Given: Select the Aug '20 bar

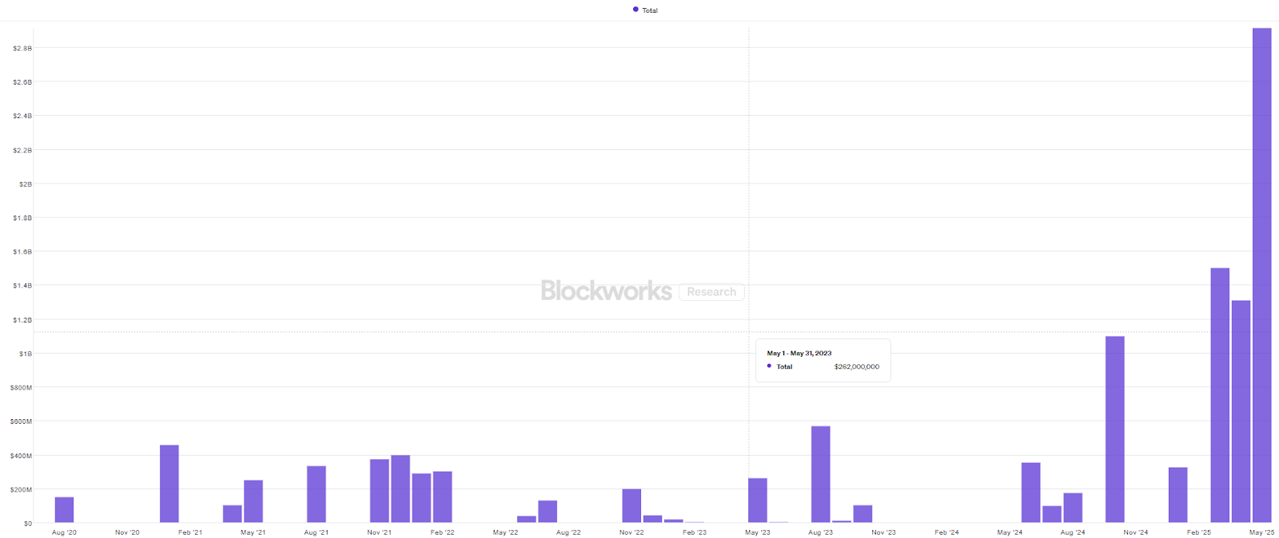Looking at the screenshot, I should click(64, 510).
